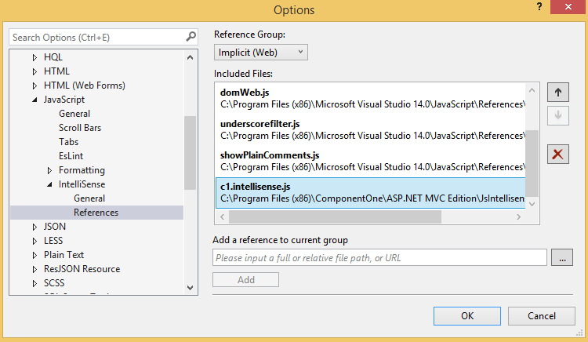Viewport: 588px width, 342px height.
Task: Select underscorefilter.js in the list
Action: click(x=371, y=129)
